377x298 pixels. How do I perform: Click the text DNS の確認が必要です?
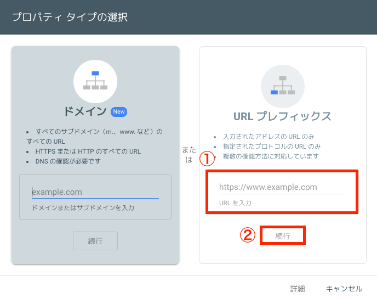tap(68, 161)
